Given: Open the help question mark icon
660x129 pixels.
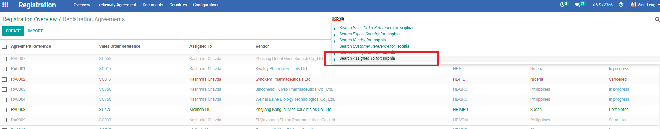Looking at the screenshot, I should pos(621,5).
